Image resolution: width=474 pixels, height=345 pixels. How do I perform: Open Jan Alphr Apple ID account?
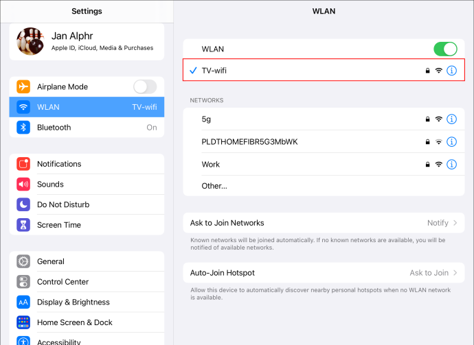tap(87, 42)
